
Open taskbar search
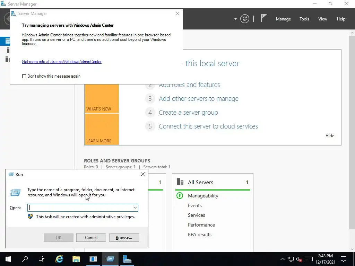coord(25,259)
